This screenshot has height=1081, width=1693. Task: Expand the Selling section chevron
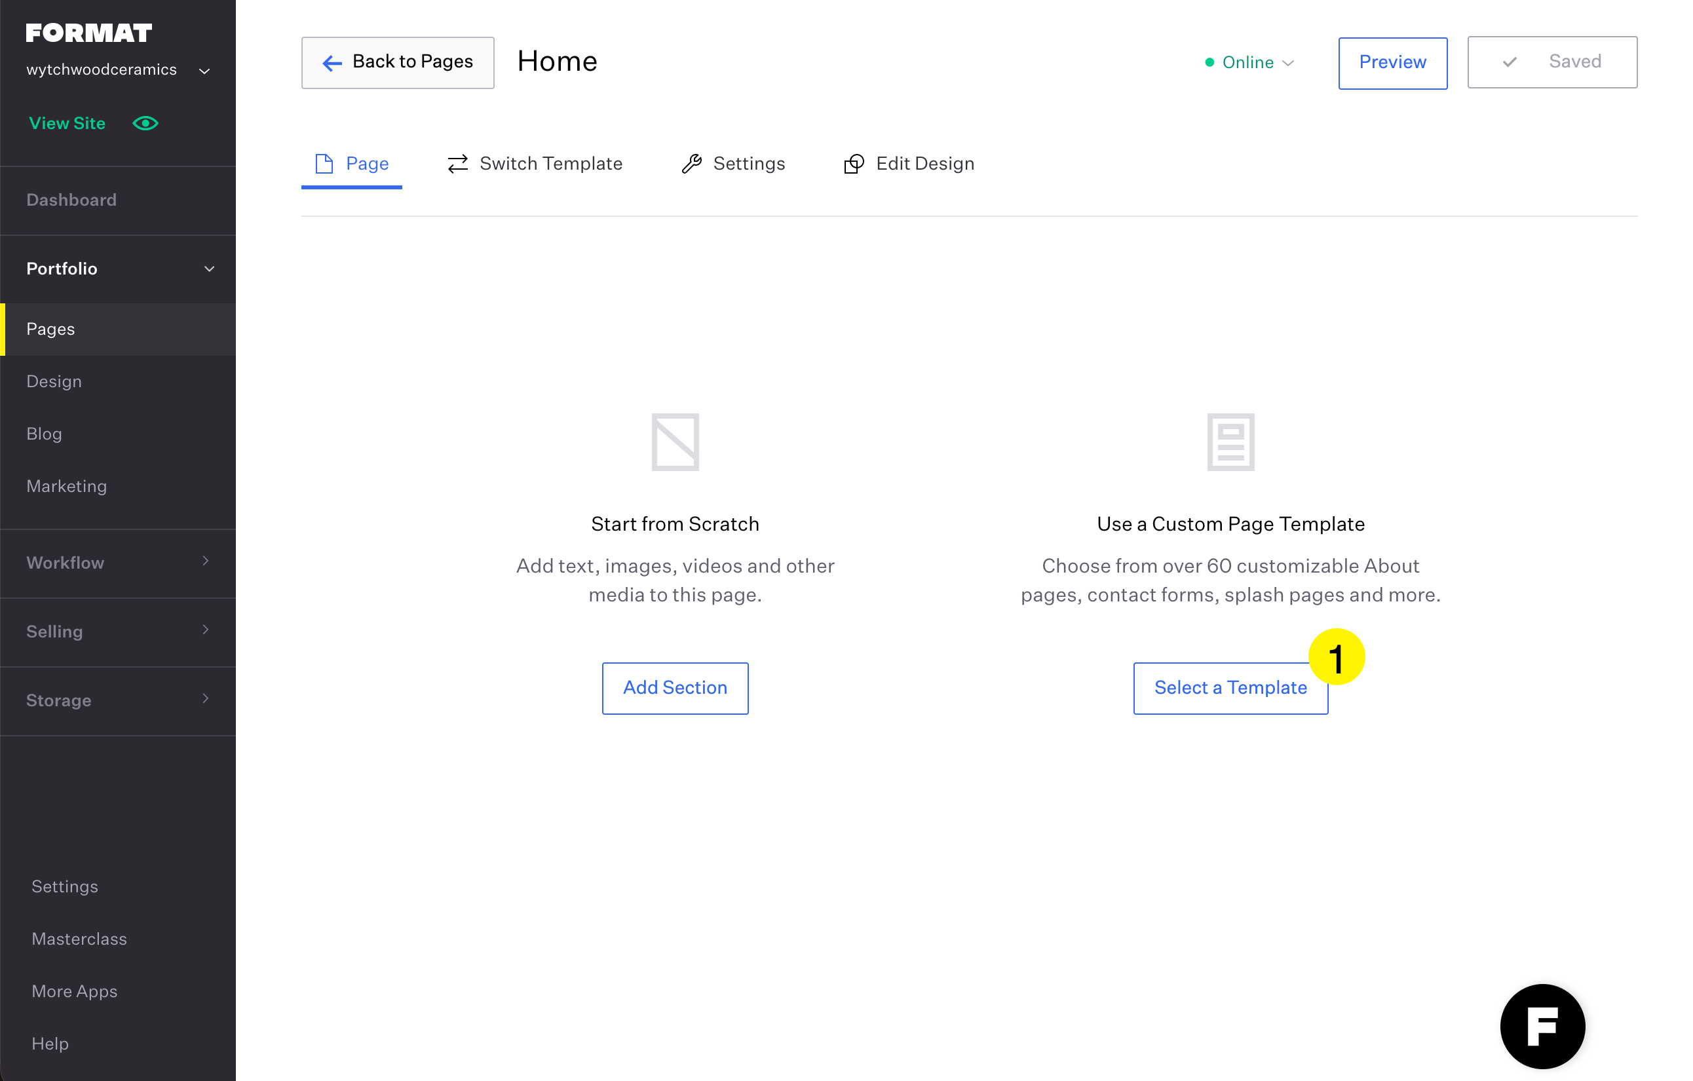205,630
